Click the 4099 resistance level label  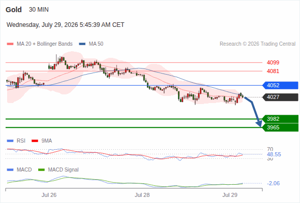tap(273, 62)
